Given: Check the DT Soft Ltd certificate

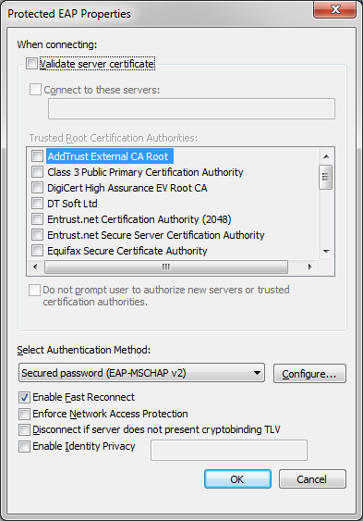Looking at the screenshot, I should coord(37,203).
